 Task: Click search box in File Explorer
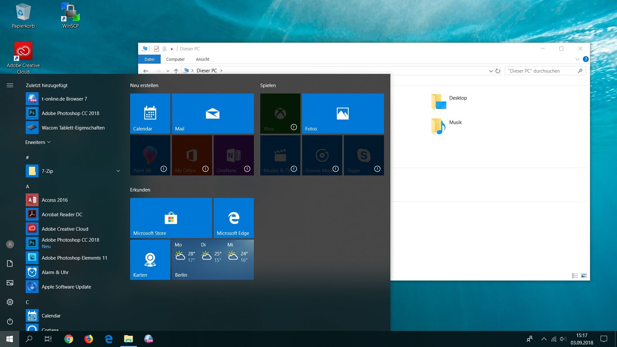tap(545, 70)
